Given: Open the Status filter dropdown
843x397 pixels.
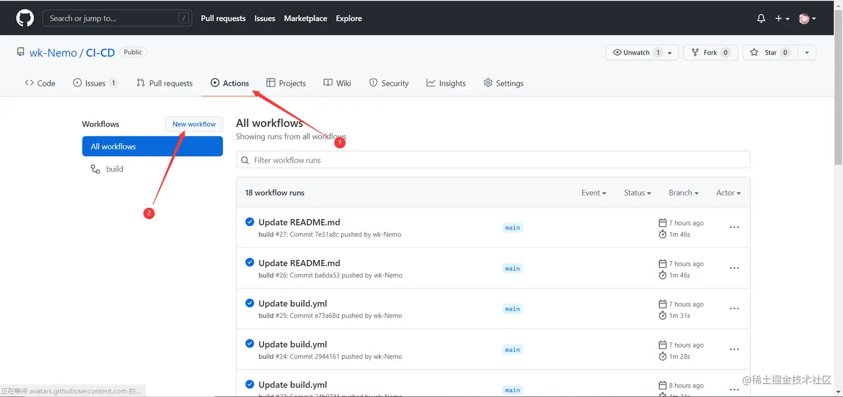Looking at the screenshot, I should click(x=637, y=193).
